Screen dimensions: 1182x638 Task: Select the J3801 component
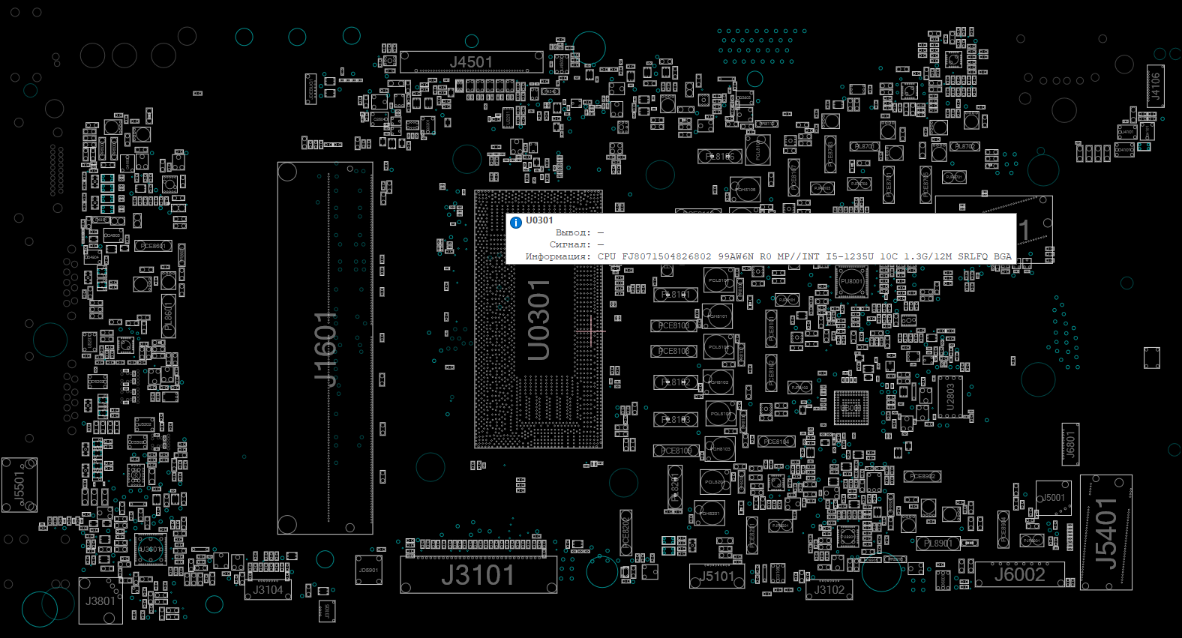click(x=100, y=601)
